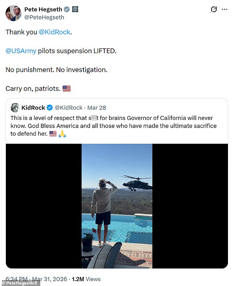232x286 pixels.
Task: Click the 1.2M Views count
Action: [86, 279]
